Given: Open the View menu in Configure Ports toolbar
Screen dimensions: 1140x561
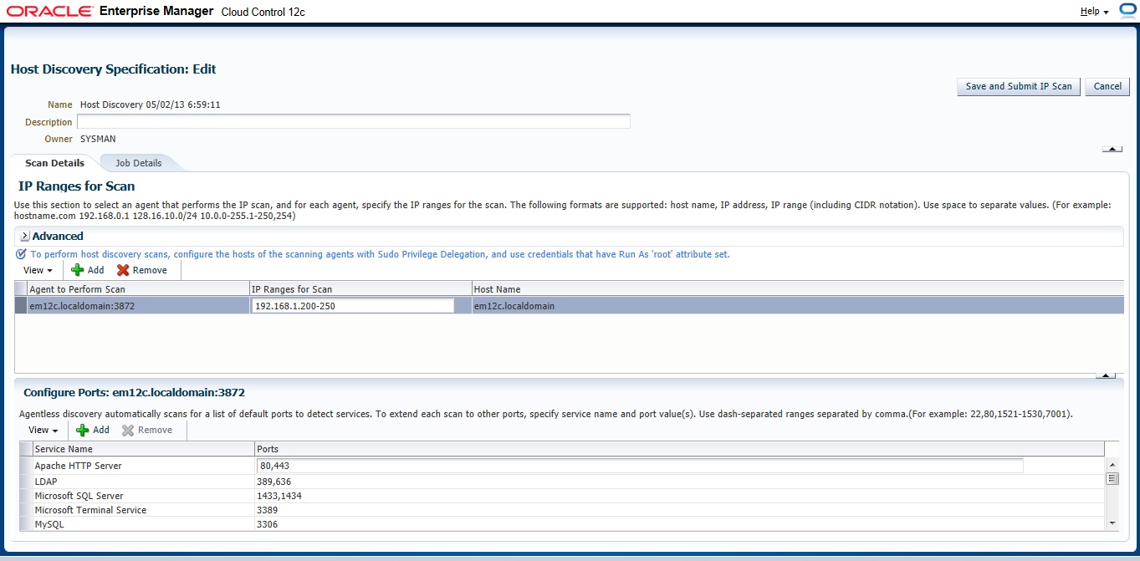Looking at the screenshot, I should pyautogui.click(x=43, y=430).
